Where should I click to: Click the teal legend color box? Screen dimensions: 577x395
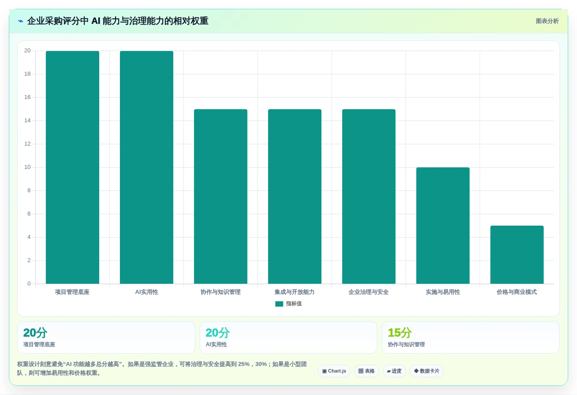(279, 304)
